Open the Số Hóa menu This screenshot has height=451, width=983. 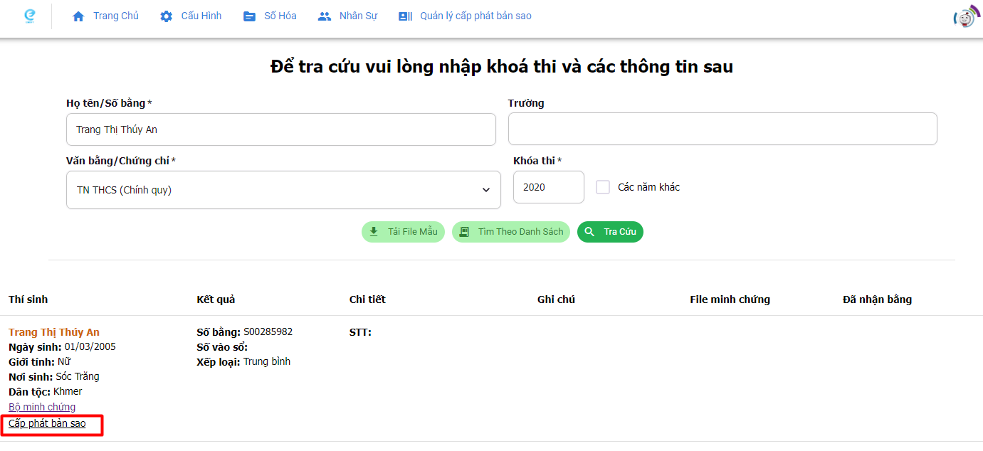(280, 16)
